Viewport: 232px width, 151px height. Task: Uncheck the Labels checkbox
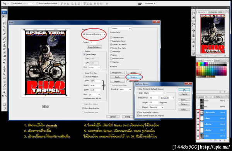pos(111,55)
